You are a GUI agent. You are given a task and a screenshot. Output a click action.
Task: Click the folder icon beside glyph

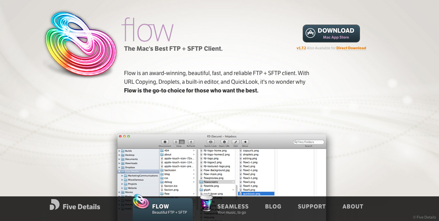coord(201,190)
